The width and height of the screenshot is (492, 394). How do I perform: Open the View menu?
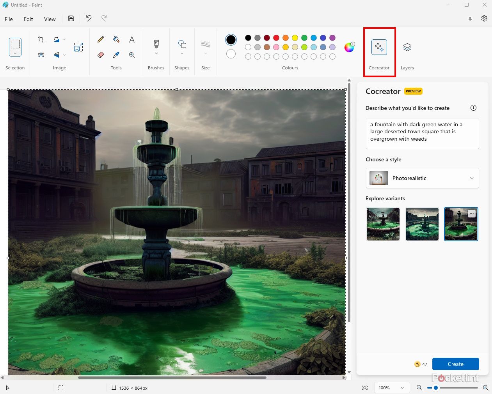pyautogui.click(x=50, y=19)
